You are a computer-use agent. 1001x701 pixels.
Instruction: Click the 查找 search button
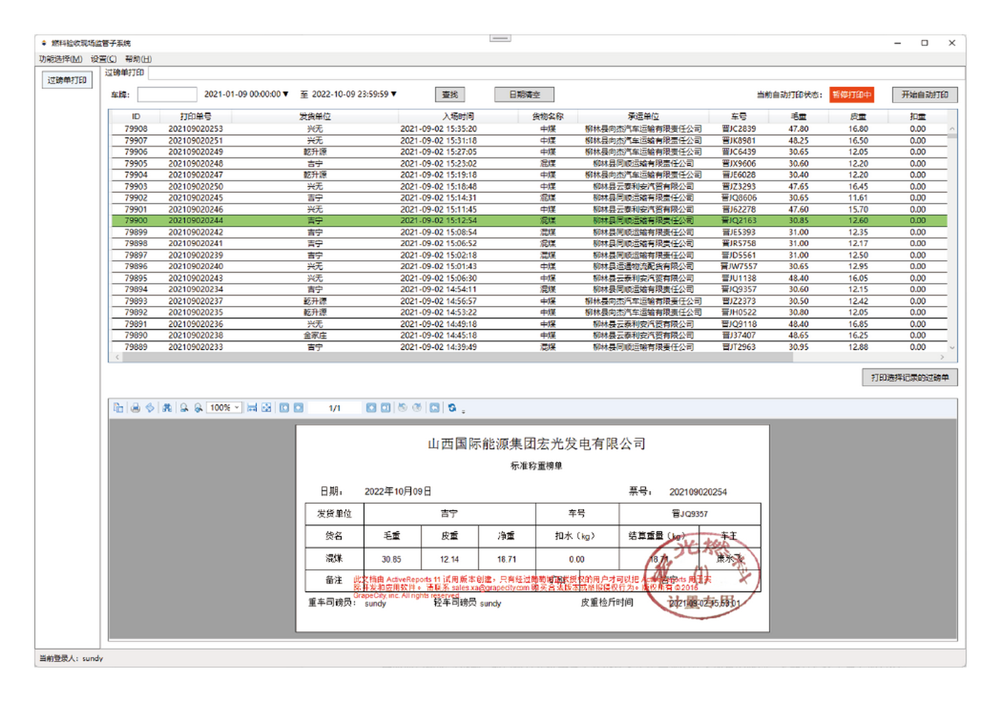449,95
